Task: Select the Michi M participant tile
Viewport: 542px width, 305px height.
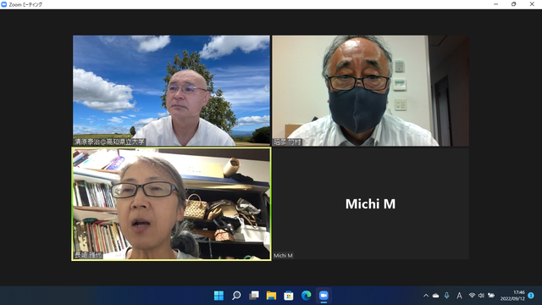Action: pos(371,204)
